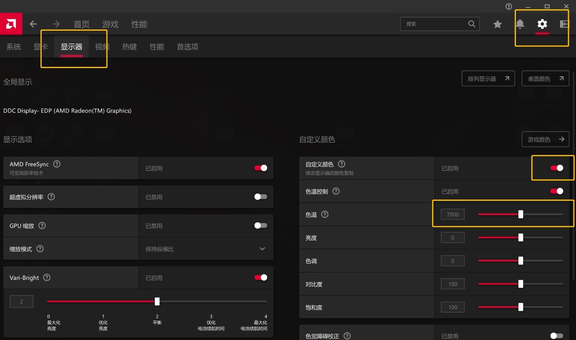
Task: Show help for Vari-Bright
Action: [47, 277]
